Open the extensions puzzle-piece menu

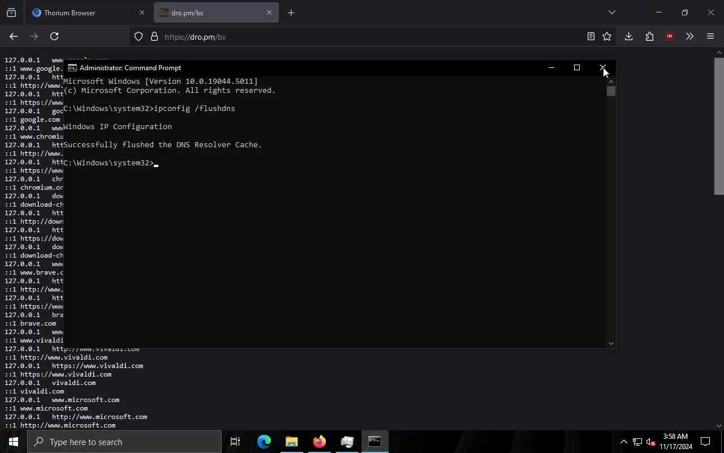click(x=649, y=36)
